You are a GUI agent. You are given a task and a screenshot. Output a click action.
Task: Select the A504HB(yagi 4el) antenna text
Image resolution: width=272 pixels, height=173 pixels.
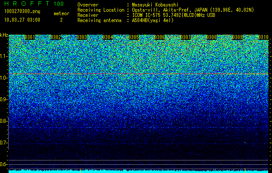153,20
